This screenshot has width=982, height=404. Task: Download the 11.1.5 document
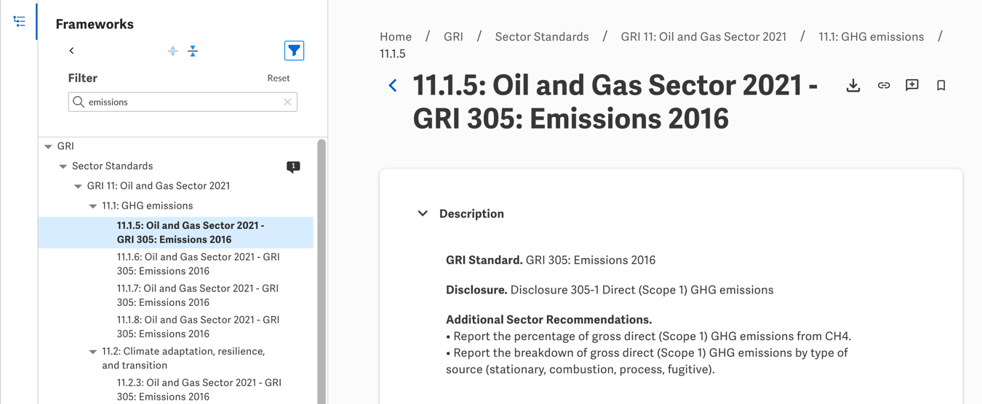(853, 86)
